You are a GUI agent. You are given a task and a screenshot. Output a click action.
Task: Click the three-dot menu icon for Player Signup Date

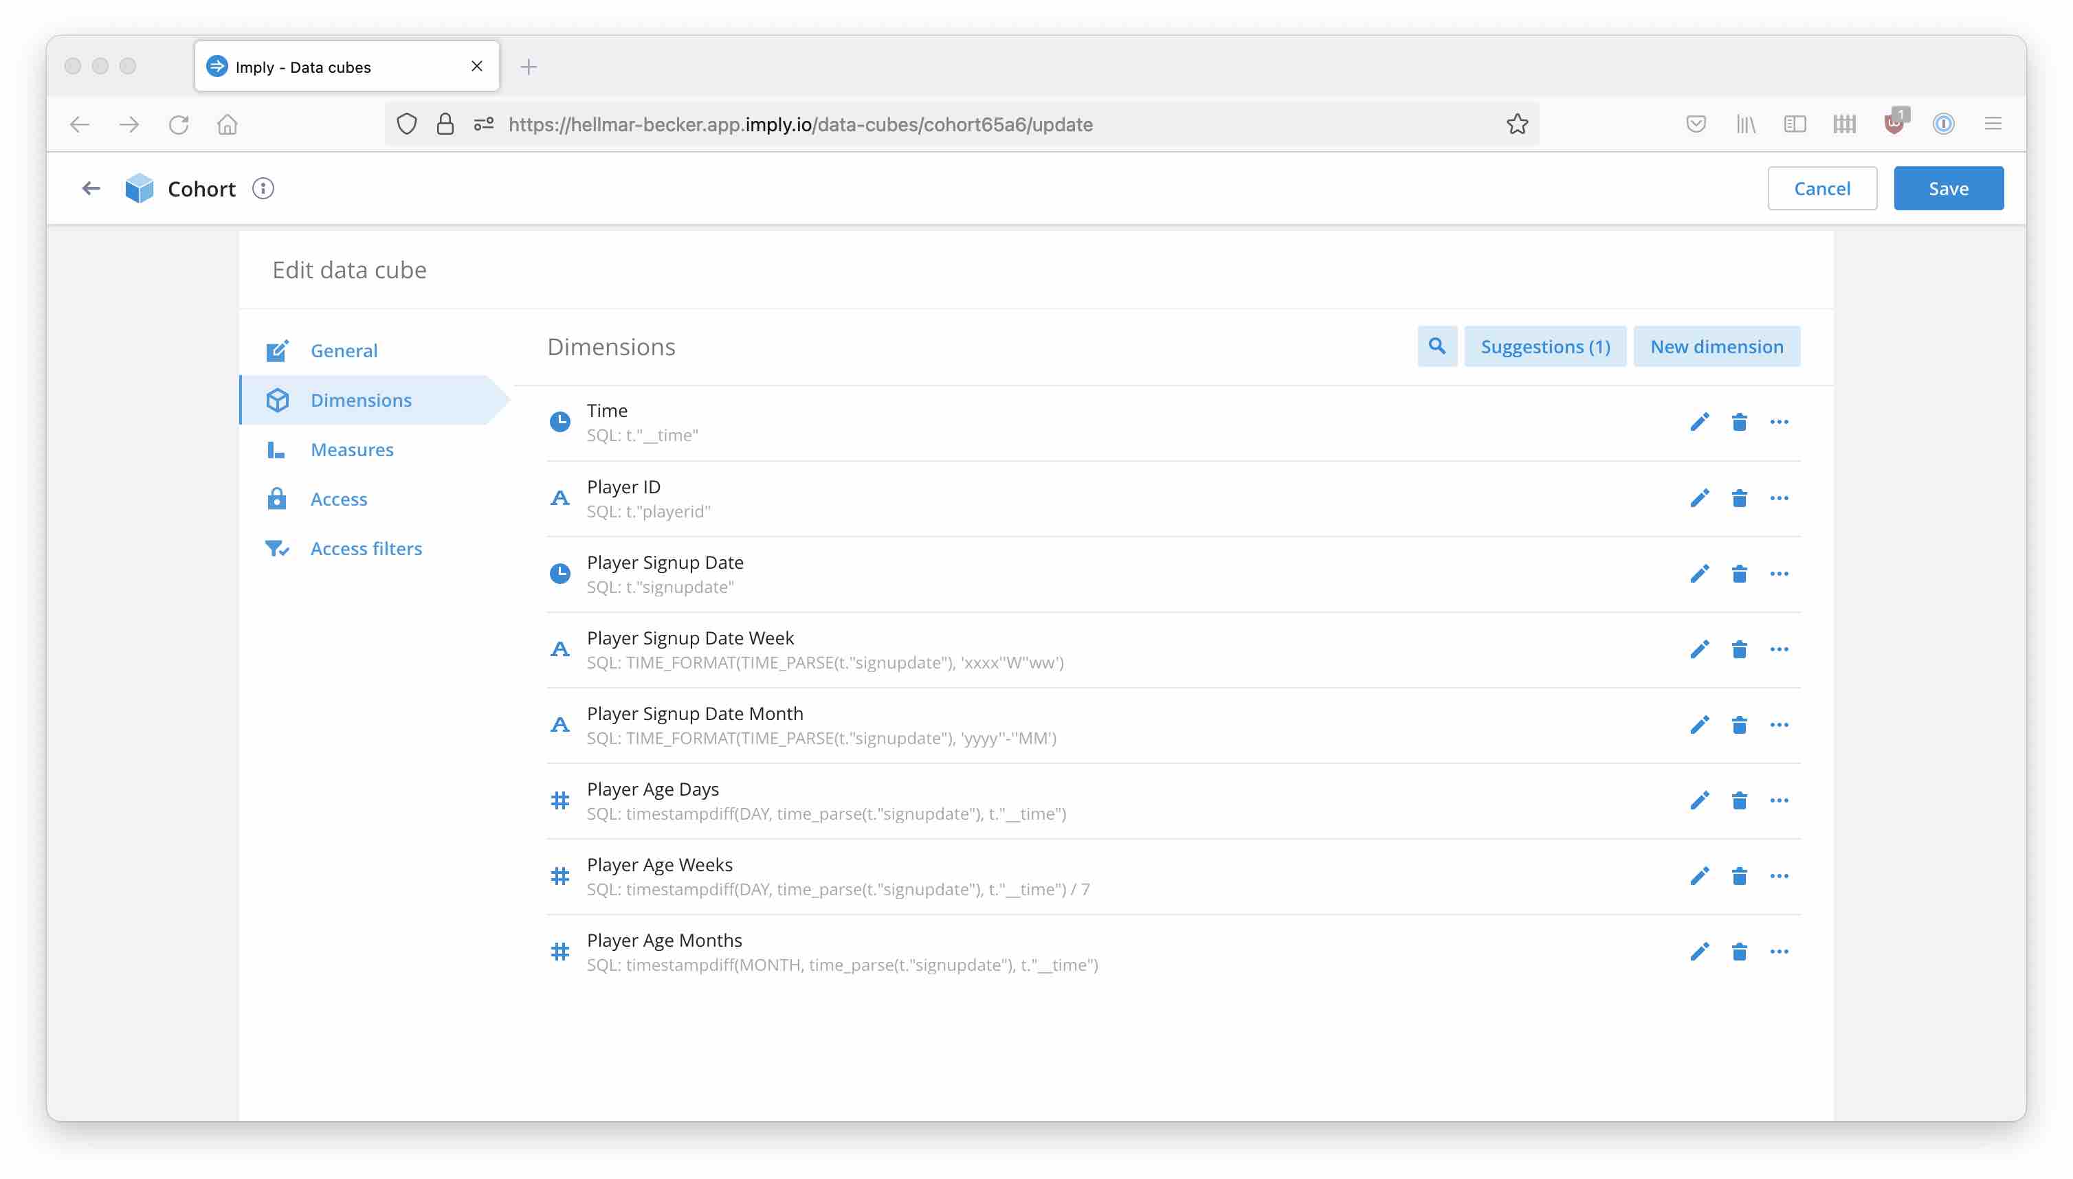pyautogui.click(x=1780, y=572)
